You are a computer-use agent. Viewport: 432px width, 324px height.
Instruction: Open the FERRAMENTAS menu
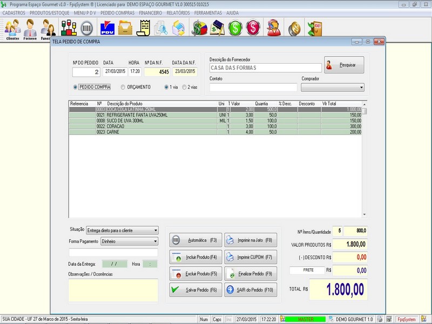pos(208,13)
